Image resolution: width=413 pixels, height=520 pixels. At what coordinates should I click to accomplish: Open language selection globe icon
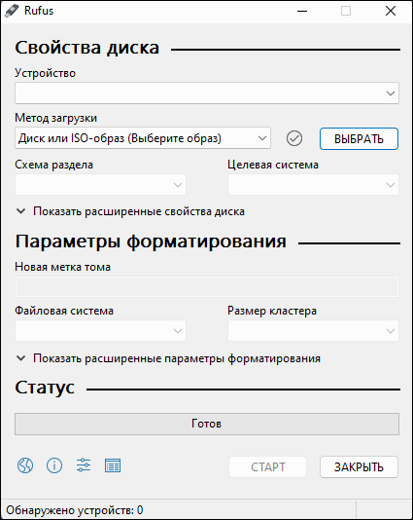pyautogui.click(x=25, y=465)
